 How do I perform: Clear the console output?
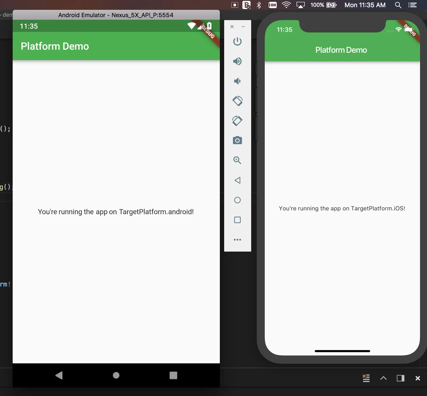[366, 378]
